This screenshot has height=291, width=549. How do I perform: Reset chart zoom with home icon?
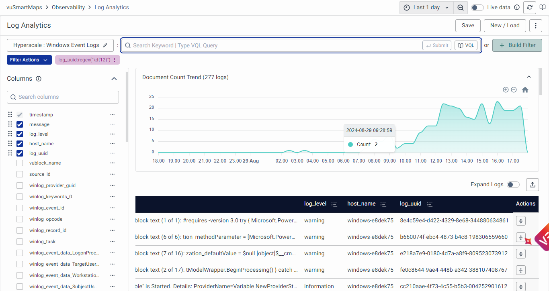coord(525,90)
